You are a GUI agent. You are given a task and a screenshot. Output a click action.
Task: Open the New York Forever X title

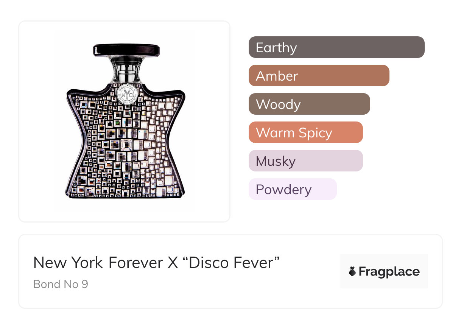click(156, 263)
